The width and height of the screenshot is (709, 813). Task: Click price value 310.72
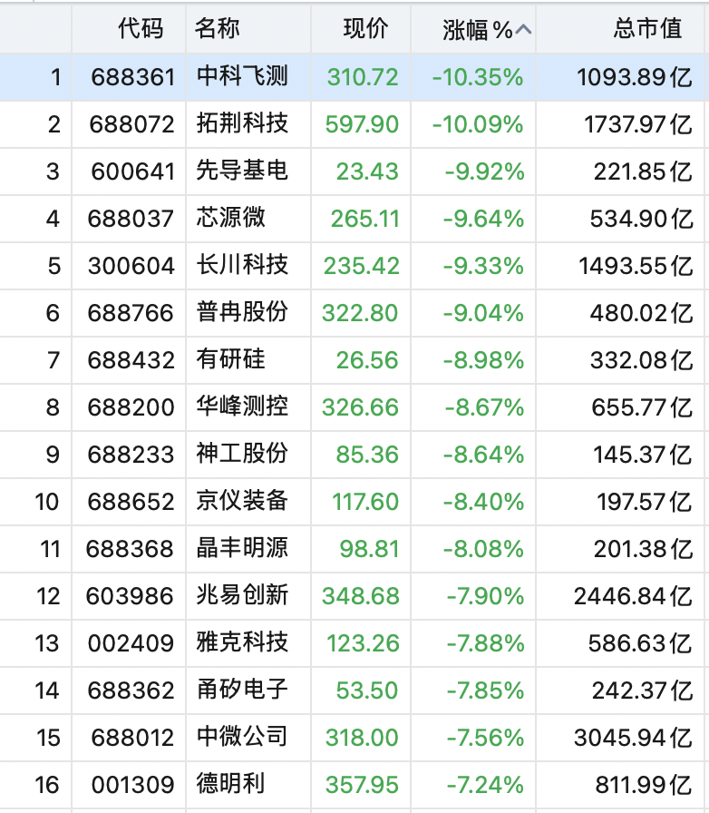[x=363, y=78]
